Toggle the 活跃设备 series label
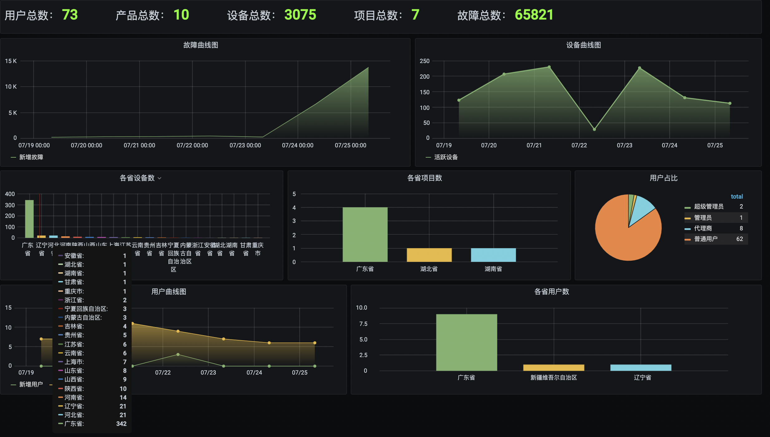770x437 pixels. (446, 157)
